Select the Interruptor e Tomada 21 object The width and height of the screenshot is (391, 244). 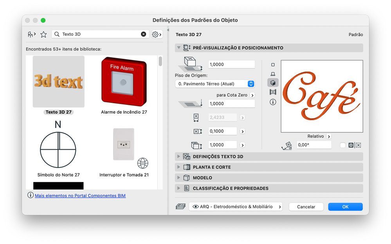click(124, 152)
